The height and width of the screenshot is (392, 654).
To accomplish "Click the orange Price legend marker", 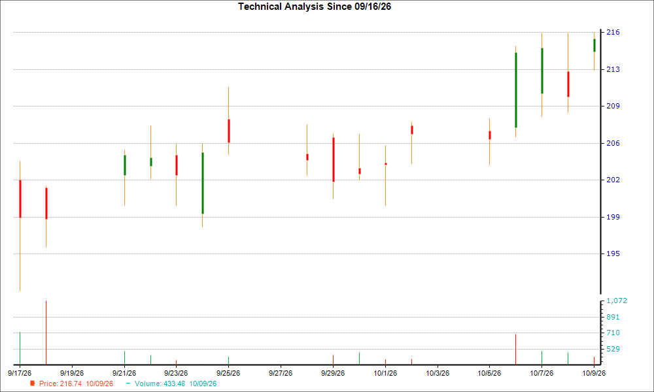I will (x=33, y=384).
